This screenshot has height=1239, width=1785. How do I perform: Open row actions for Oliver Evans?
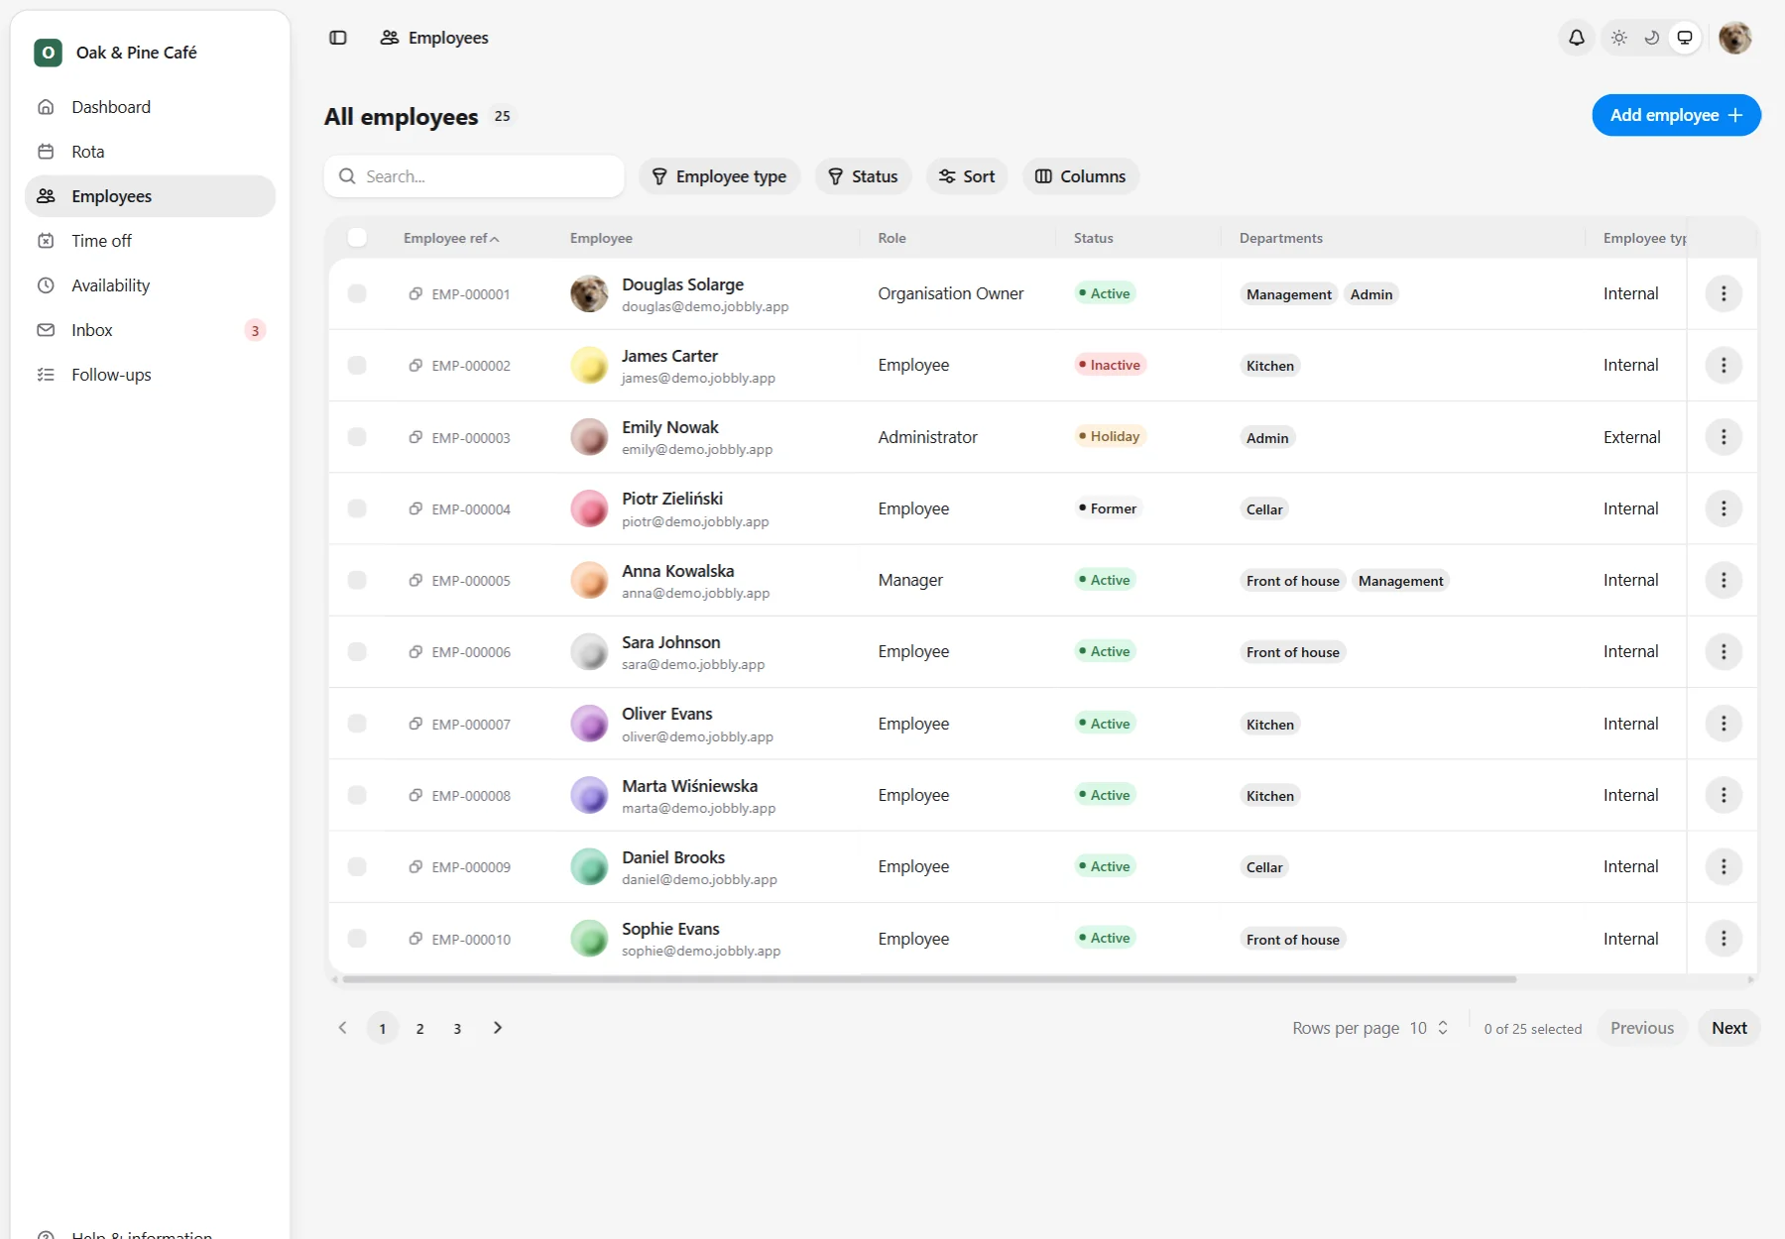[1724, 724]
